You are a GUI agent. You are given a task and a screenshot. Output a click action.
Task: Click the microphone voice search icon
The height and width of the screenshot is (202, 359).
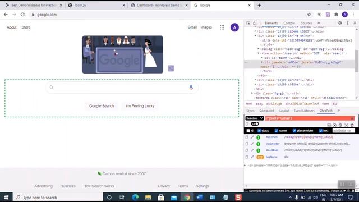[191, 88]
